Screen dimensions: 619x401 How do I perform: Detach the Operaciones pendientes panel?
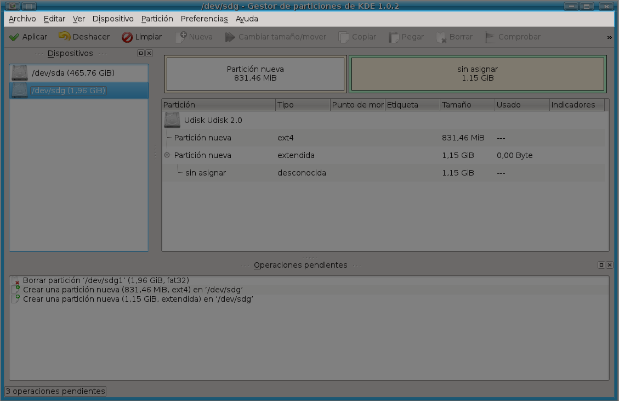(602, 264)
